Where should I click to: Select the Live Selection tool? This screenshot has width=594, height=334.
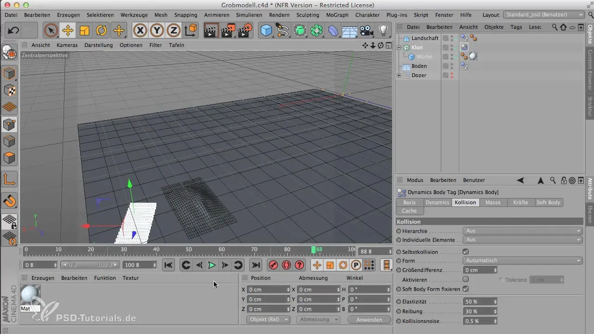51,31
